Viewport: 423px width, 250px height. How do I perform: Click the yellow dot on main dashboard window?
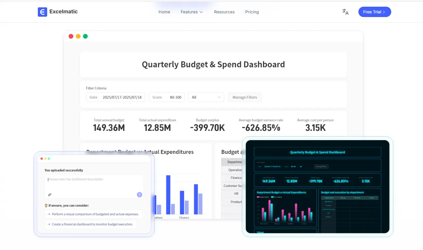click(x=78, y=36)
